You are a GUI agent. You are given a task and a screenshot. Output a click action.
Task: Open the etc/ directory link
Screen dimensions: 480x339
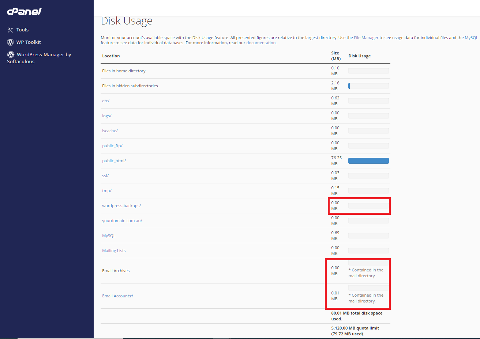[x=106, y=101]
